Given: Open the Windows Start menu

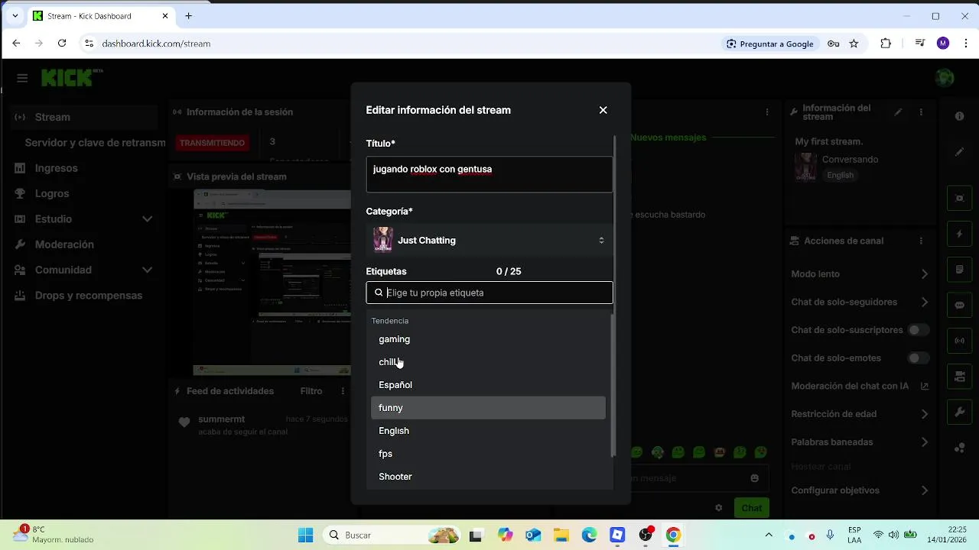Looking at the screenshot, I should 305,535.
